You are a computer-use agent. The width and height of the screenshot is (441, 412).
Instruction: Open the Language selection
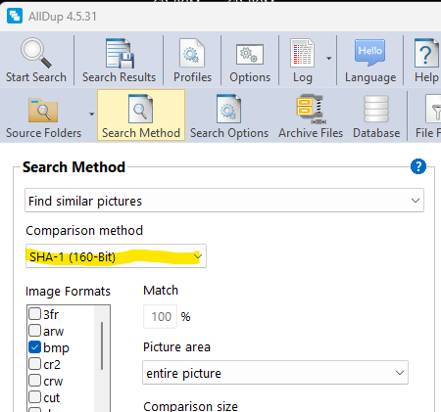point(370,61)
